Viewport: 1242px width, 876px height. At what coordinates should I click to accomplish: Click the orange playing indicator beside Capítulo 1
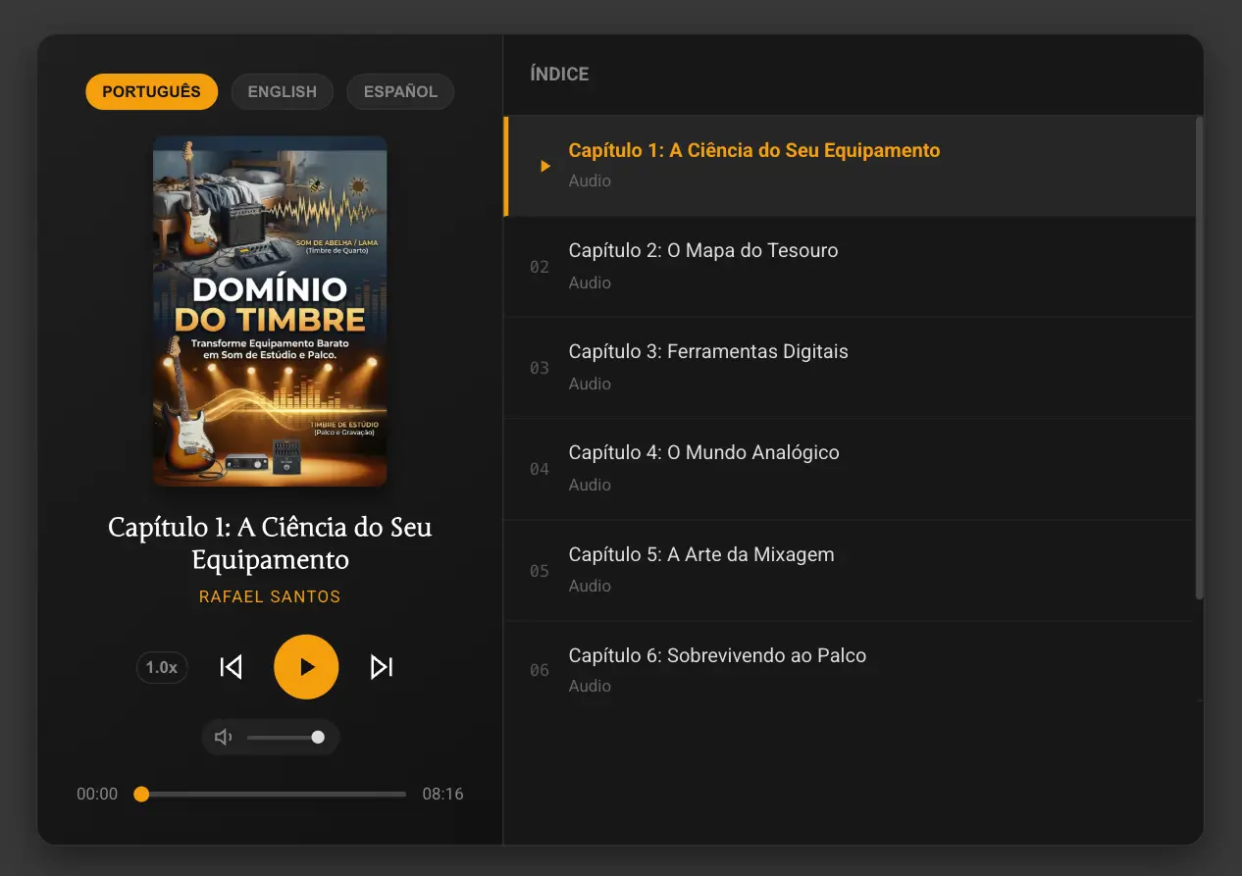pyautogui.click(x=545, y=166)
